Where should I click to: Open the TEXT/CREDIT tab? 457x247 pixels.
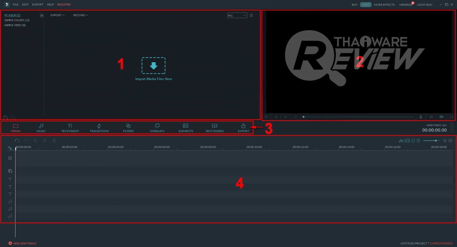click(70, 128)
